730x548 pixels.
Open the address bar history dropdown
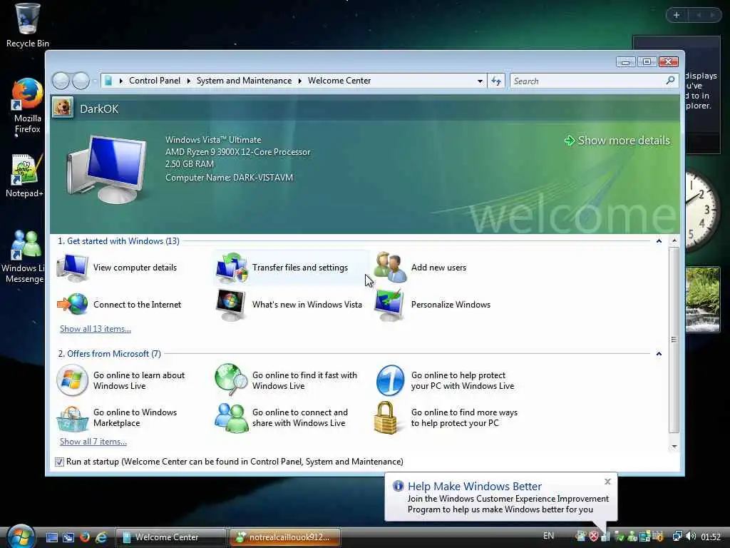[x=480, y=81]
